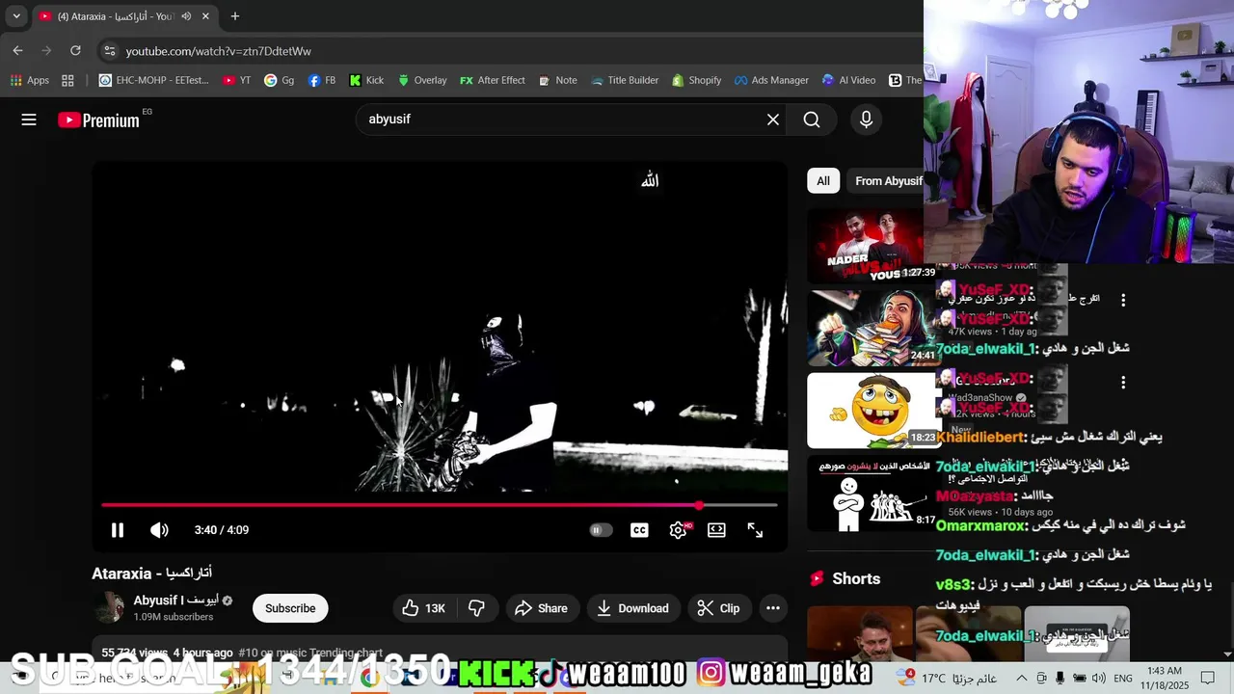Open taskbar volume speaker icon
This screenshot has height=694, width=1234.
(1098, 678)
